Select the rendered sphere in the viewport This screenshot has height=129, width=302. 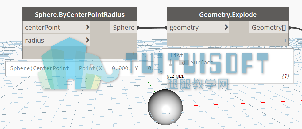(x=165, y=107)
